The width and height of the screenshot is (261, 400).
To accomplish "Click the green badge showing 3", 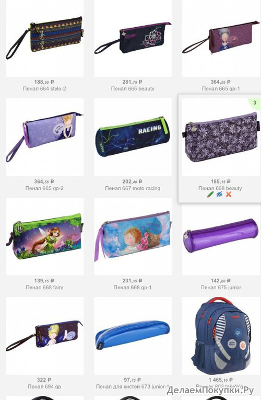I will (x=255, y=103).
